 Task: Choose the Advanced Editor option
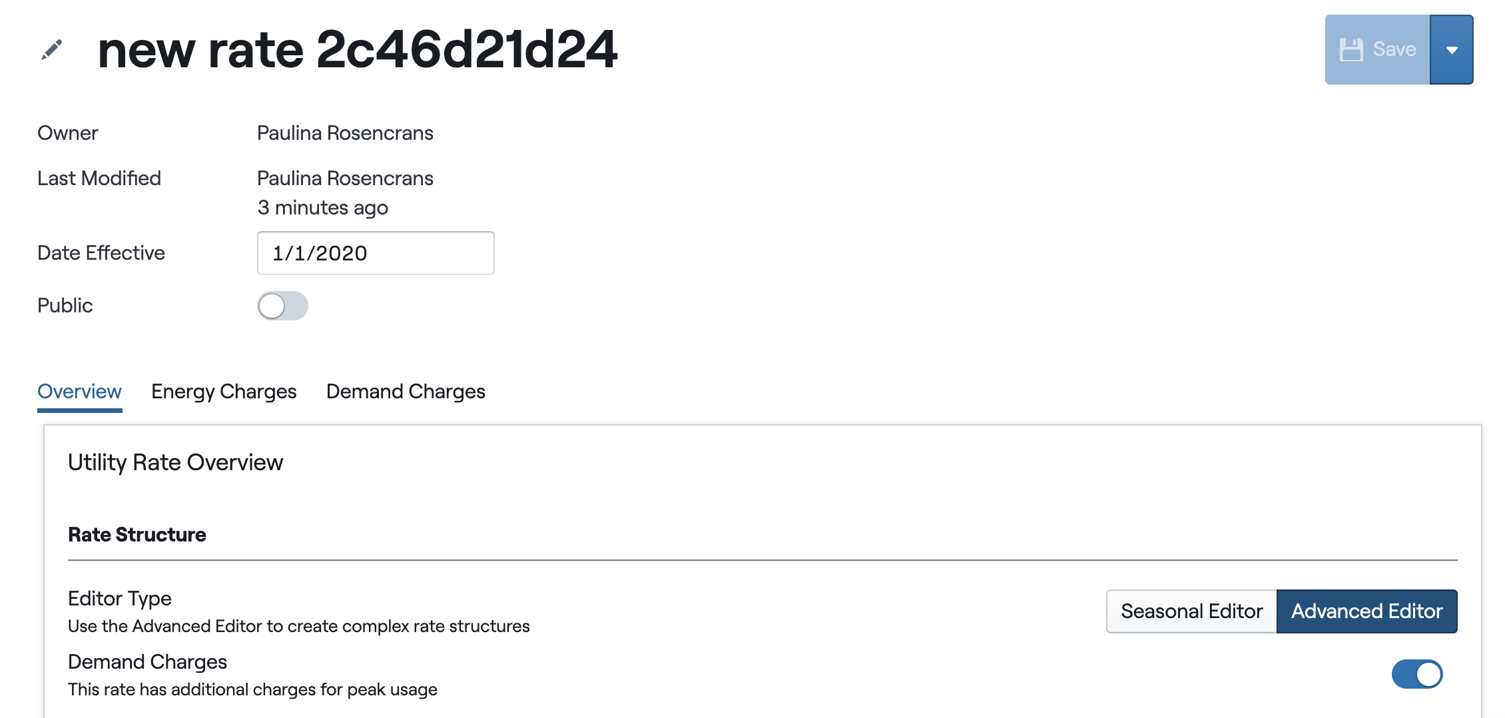pyautogui.click(x=1366, y=611)
